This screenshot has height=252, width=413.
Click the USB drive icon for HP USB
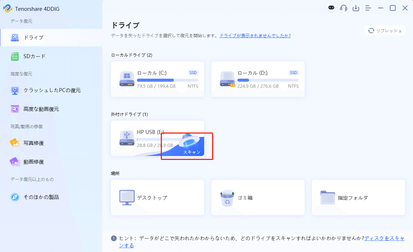[x=127, y=138]
